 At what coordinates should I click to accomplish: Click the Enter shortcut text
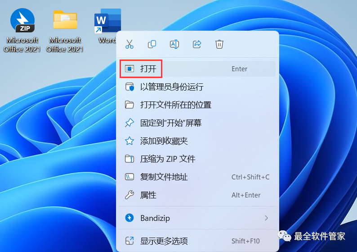pyautogui.click(x=239, y=69)
